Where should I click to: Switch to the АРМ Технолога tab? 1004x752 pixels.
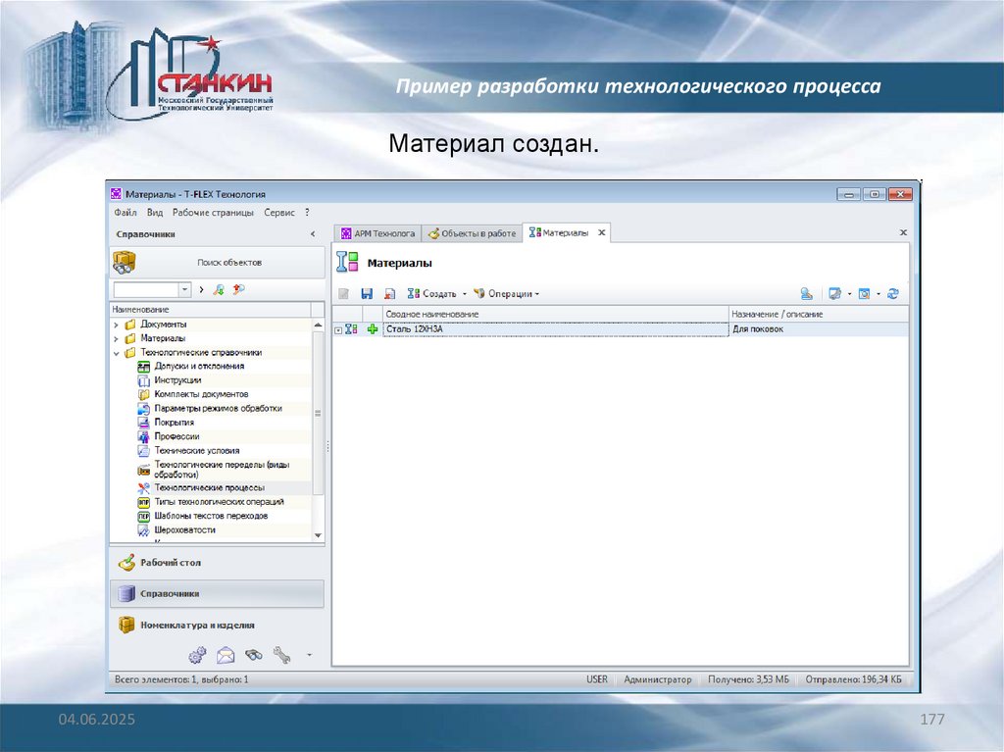click(377, 233)
